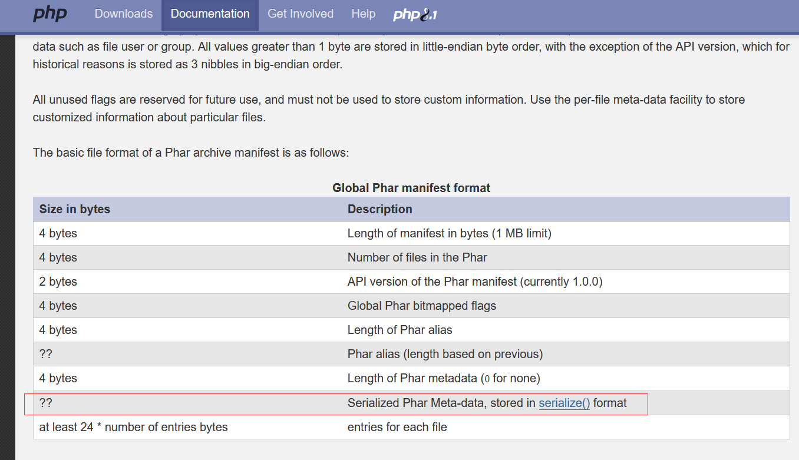The width and height of the screenshot is (799, 460).
Task: Follow the serialize() hyperlink
Action: (564, 403)
